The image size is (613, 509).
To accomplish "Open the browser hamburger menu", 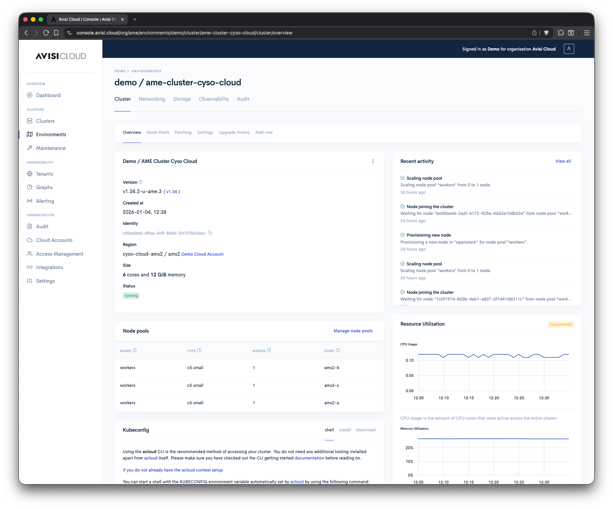I will 587,33.
